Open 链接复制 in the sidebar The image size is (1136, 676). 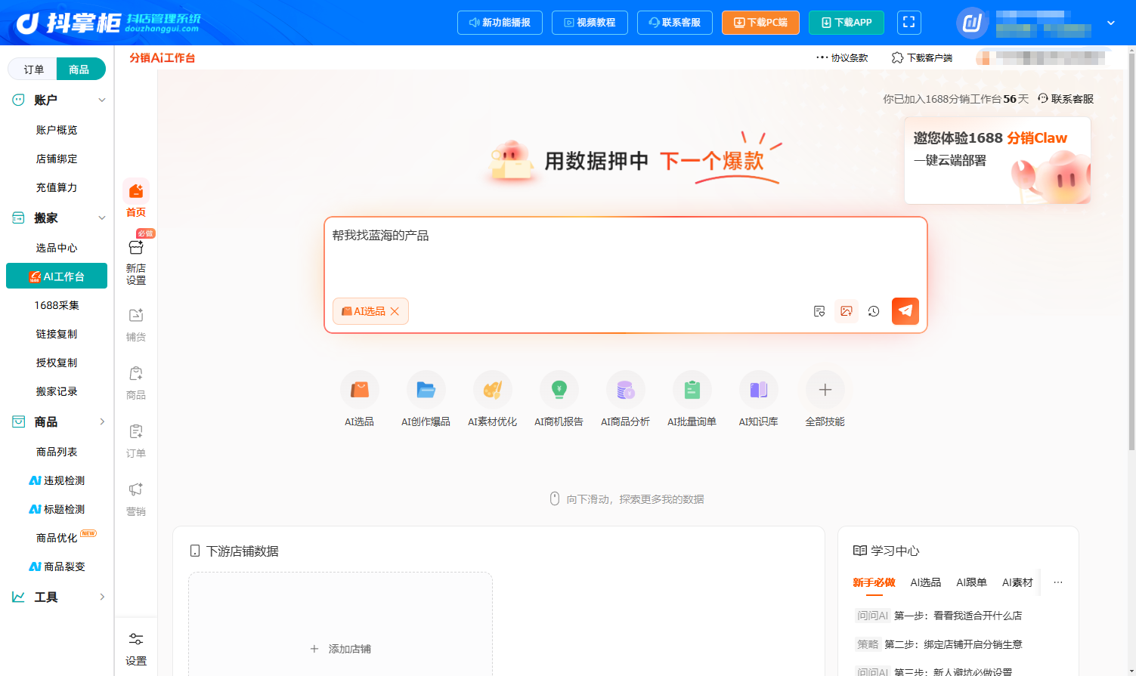tap(57, 334)
